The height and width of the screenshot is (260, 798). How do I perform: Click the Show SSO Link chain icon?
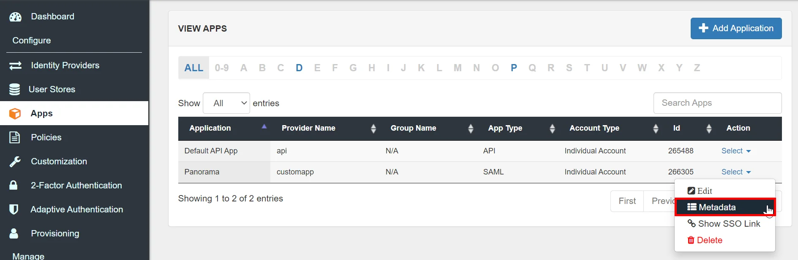(692, 223)
